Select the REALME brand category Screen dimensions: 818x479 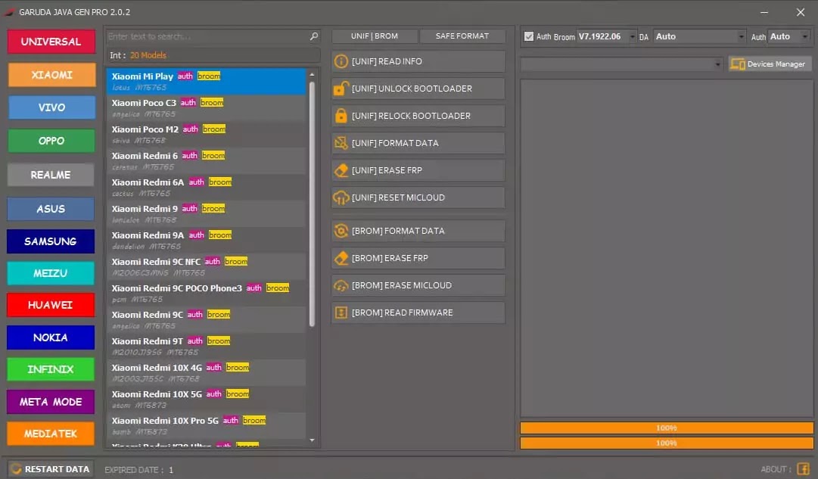(x=51, y=175)
